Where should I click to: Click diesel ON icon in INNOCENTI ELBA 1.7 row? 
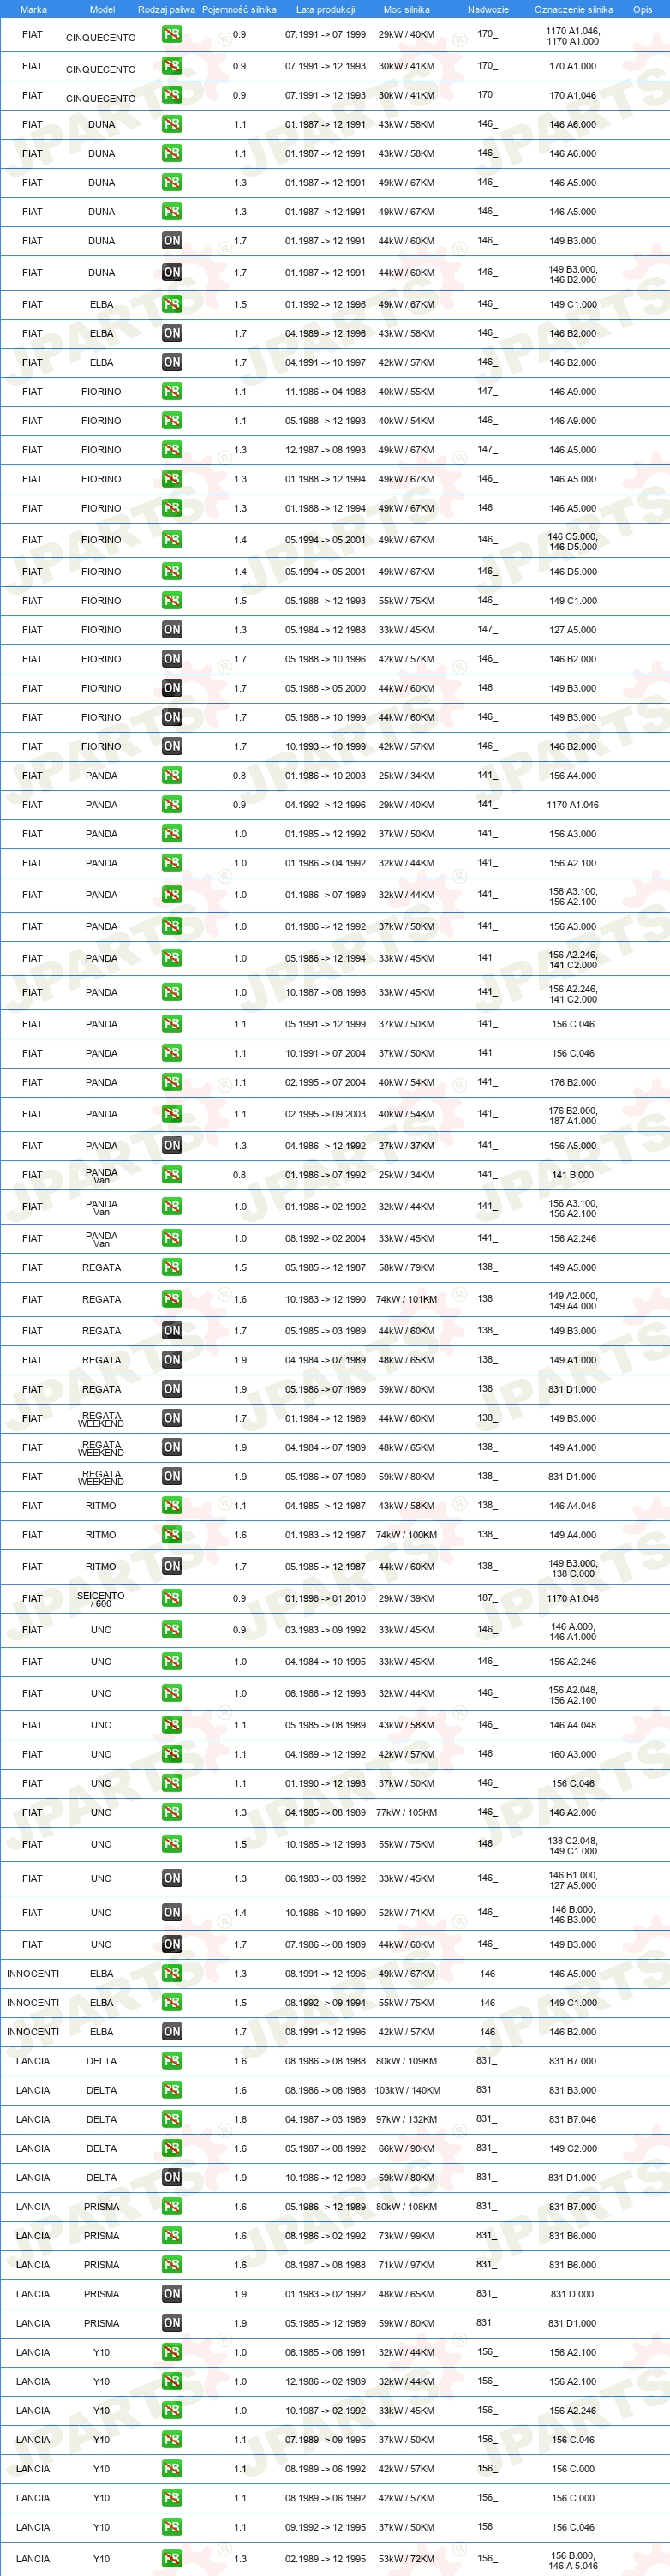tap(172, 2031)
